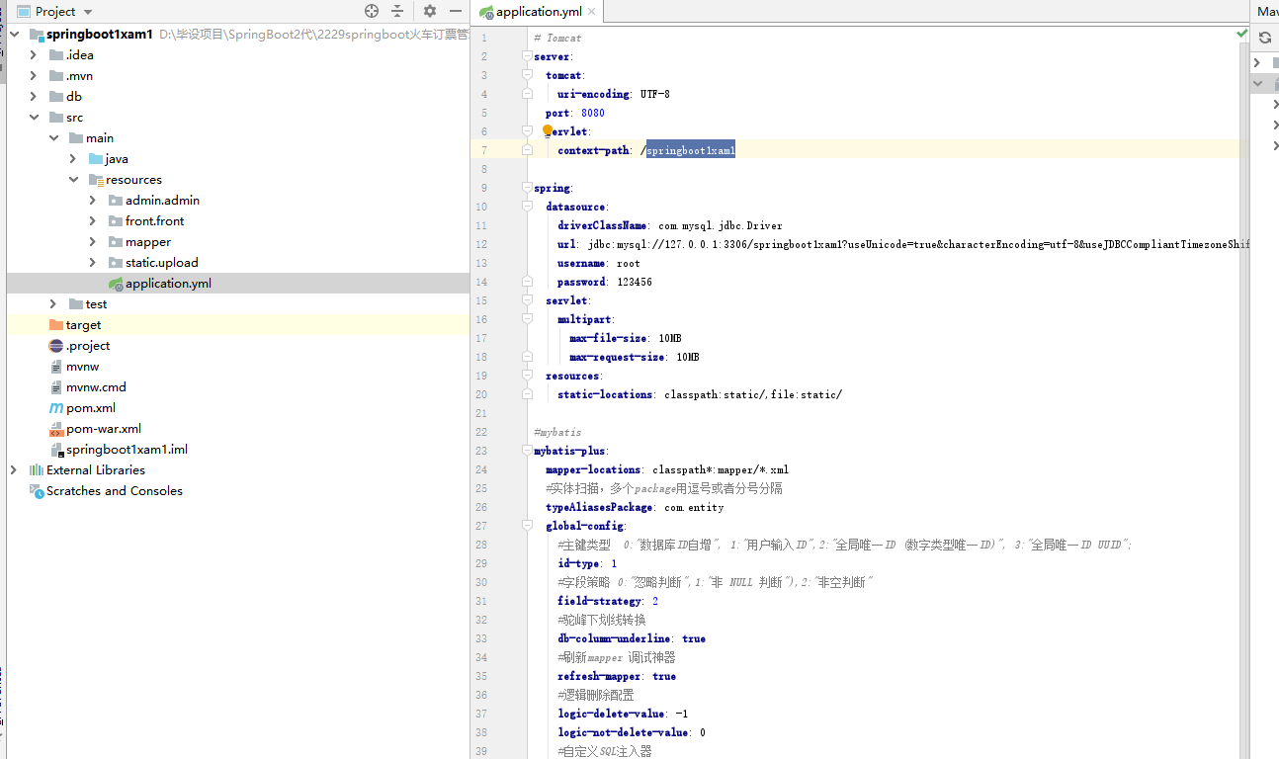
Task: Click 'db-column-underline: true' line
Action: click(x=631, y=638)
